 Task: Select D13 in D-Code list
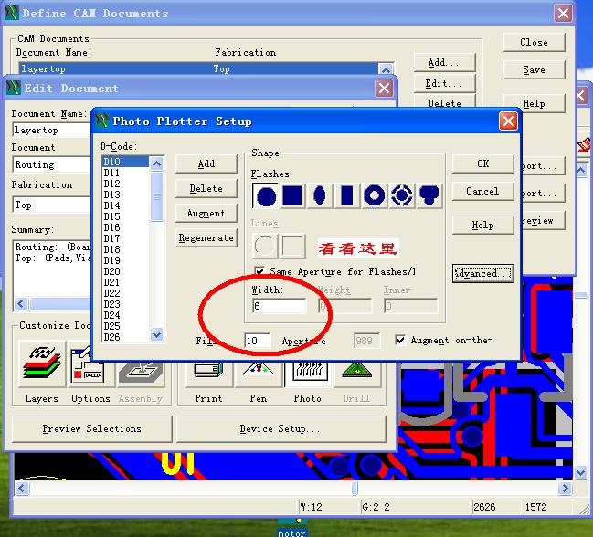click(125, 195)
